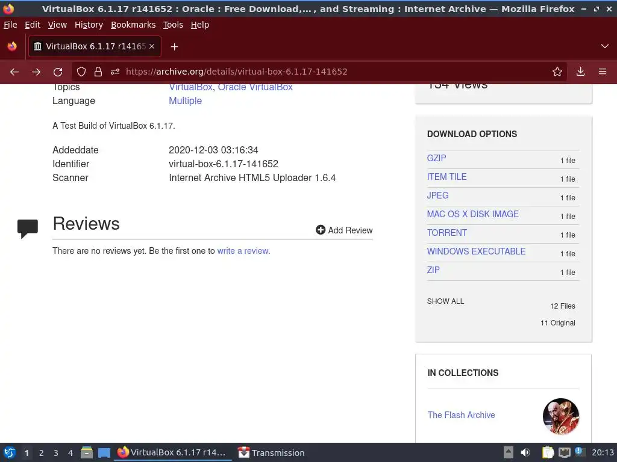Open the View menu
Screen dimensions: 617x462
(57, 25)
